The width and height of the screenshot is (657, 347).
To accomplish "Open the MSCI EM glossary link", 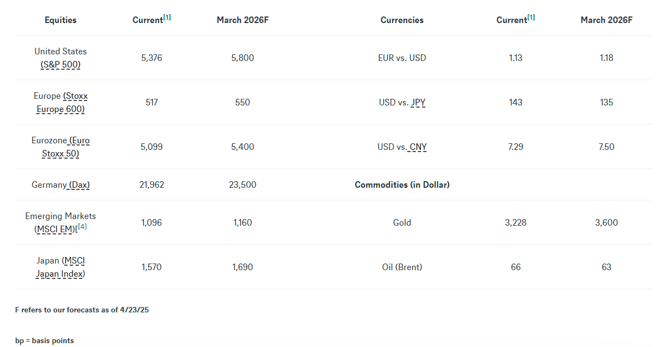I will 54,230.
